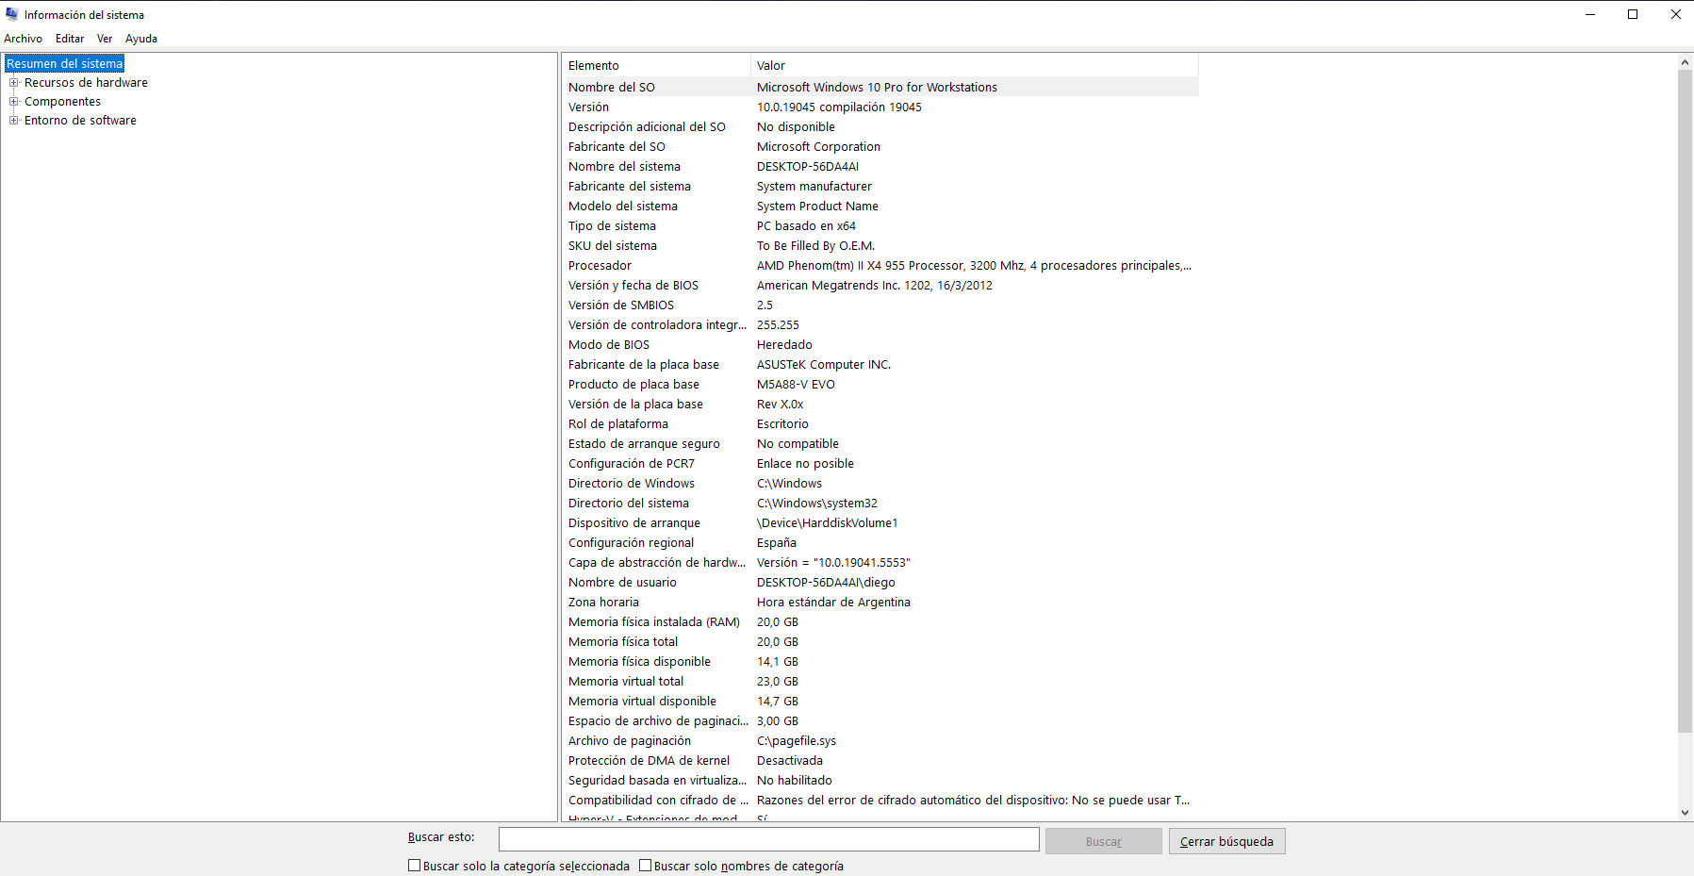
Task: Click the Buscar esto input field
Action: click(x=768, y=839)
